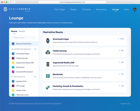Click the Mobile Gaming sidebar avatar

pyautogui.click(x=13, y=58)
